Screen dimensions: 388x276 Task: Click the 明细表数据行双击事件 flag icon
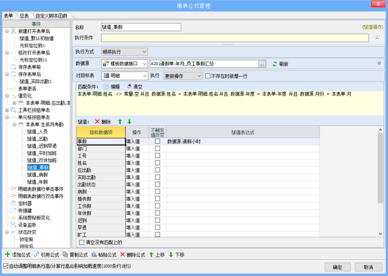coord(14,196)
